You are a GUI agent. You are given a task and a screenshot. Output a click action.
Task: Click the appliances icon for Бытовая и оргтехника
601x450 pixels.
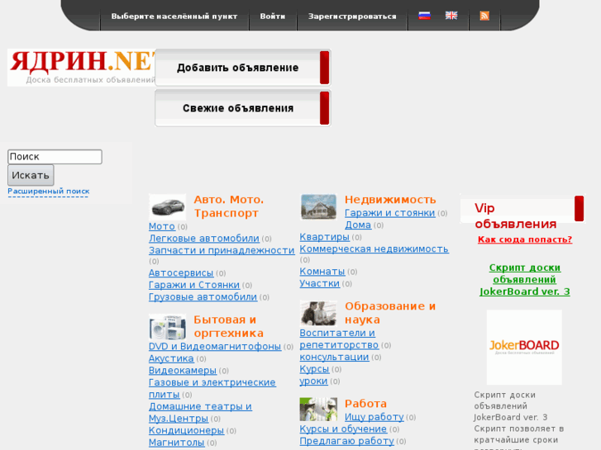[x=168, y=328]
